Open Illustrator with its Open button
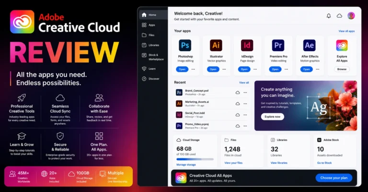The image size is (368, 192). pyautogui.click(x=213, y=69)
